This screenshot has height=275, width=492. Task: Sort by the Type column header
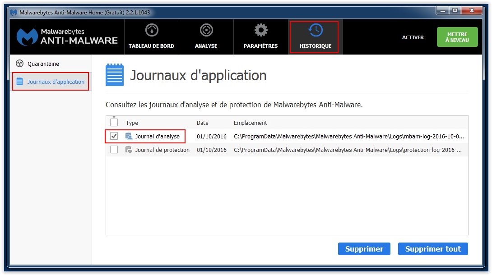pos(132,123)
